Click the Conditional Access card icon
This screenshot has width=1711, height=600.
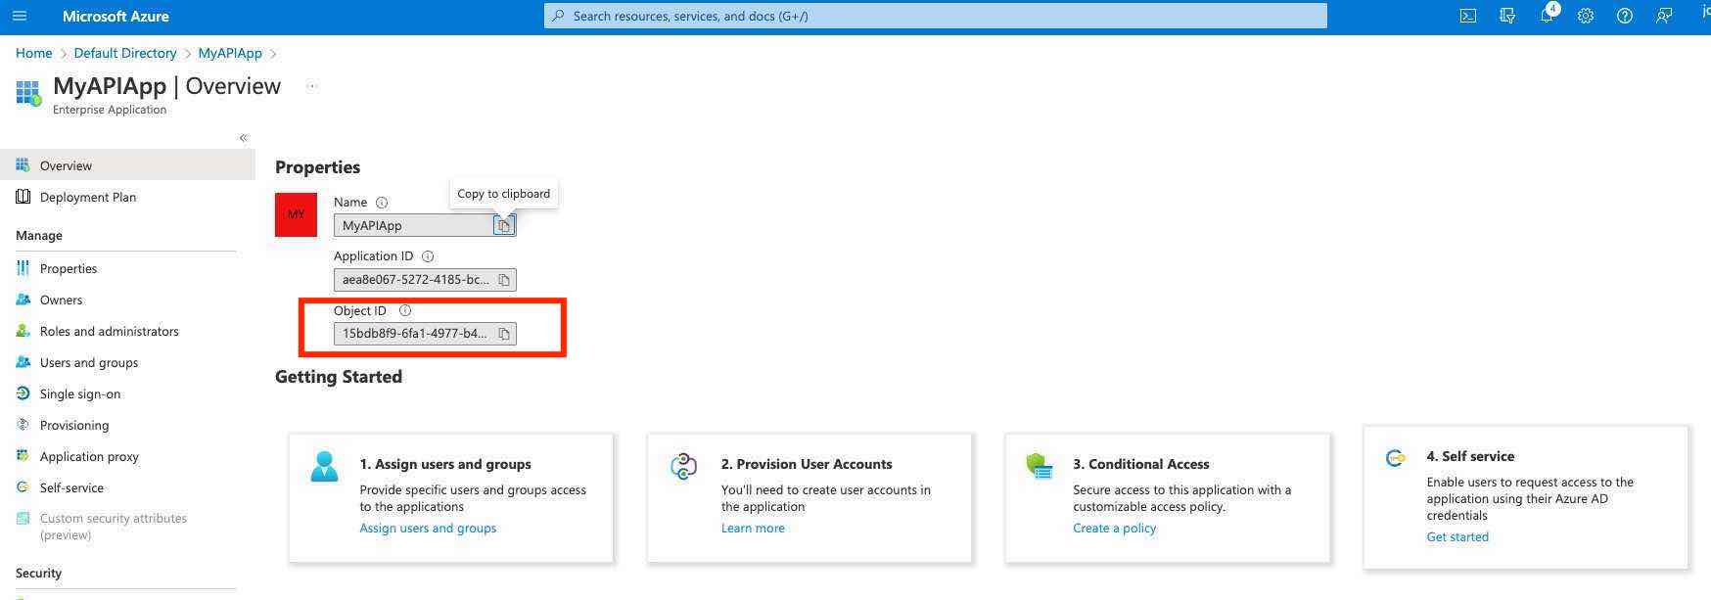pos(1039,466)
